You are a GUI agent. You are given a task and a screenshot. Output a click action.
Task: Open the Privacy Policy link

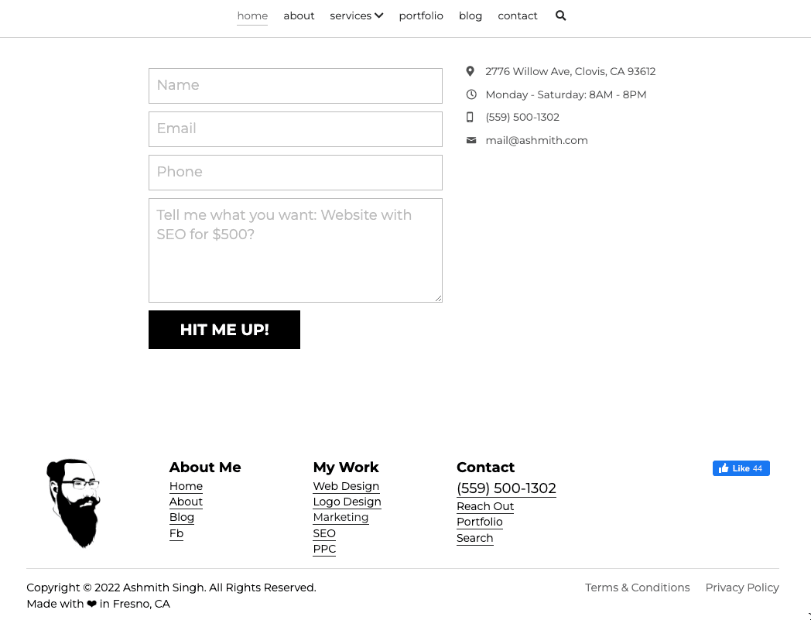tap(741, 587)
